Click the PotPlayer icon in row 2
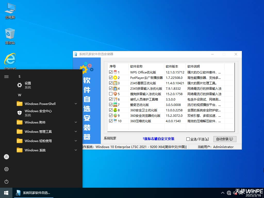264x198 pixels. (115, 78)
